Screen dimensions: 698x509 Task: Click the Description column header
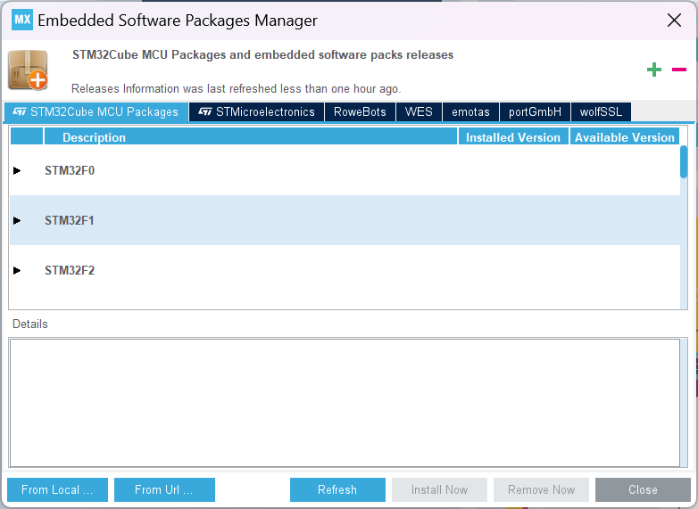(251, 137)
